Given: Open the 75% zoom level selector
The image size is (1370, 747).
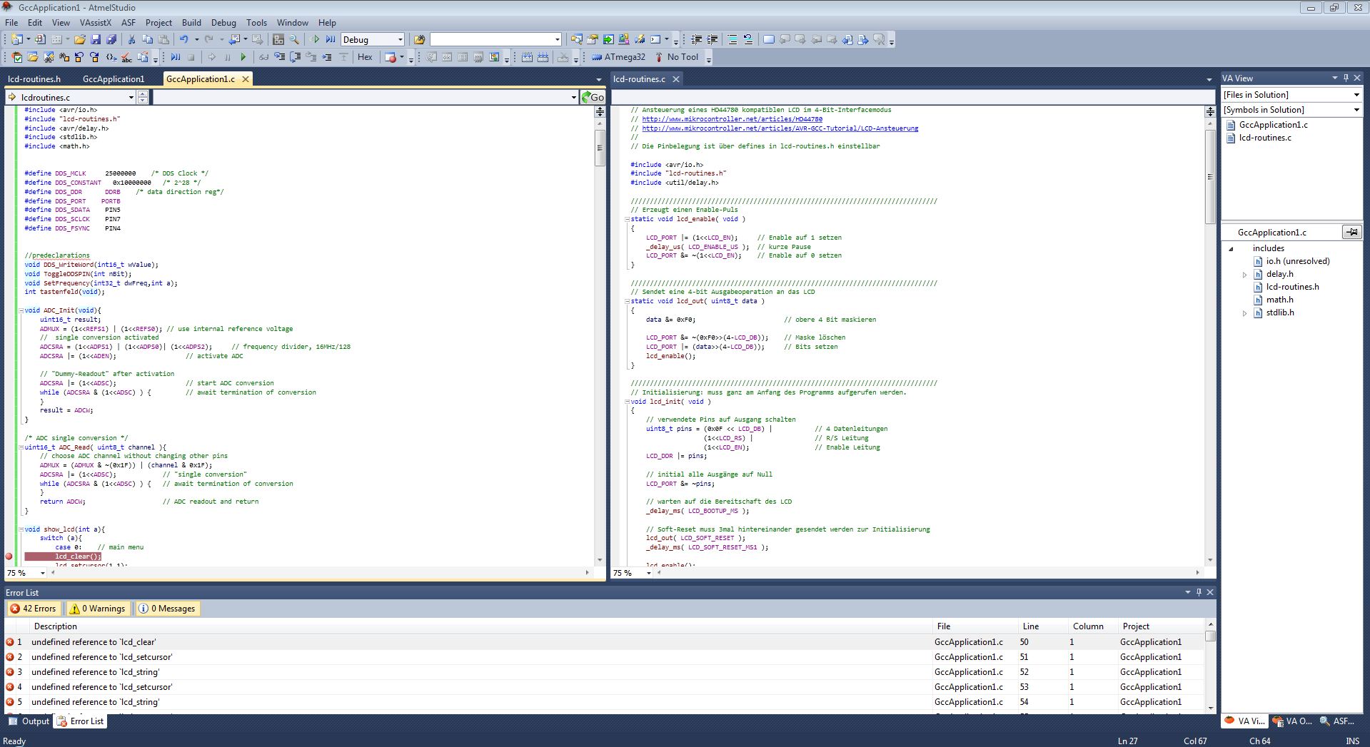Looking at the screenshot, I should coord(26,573).
